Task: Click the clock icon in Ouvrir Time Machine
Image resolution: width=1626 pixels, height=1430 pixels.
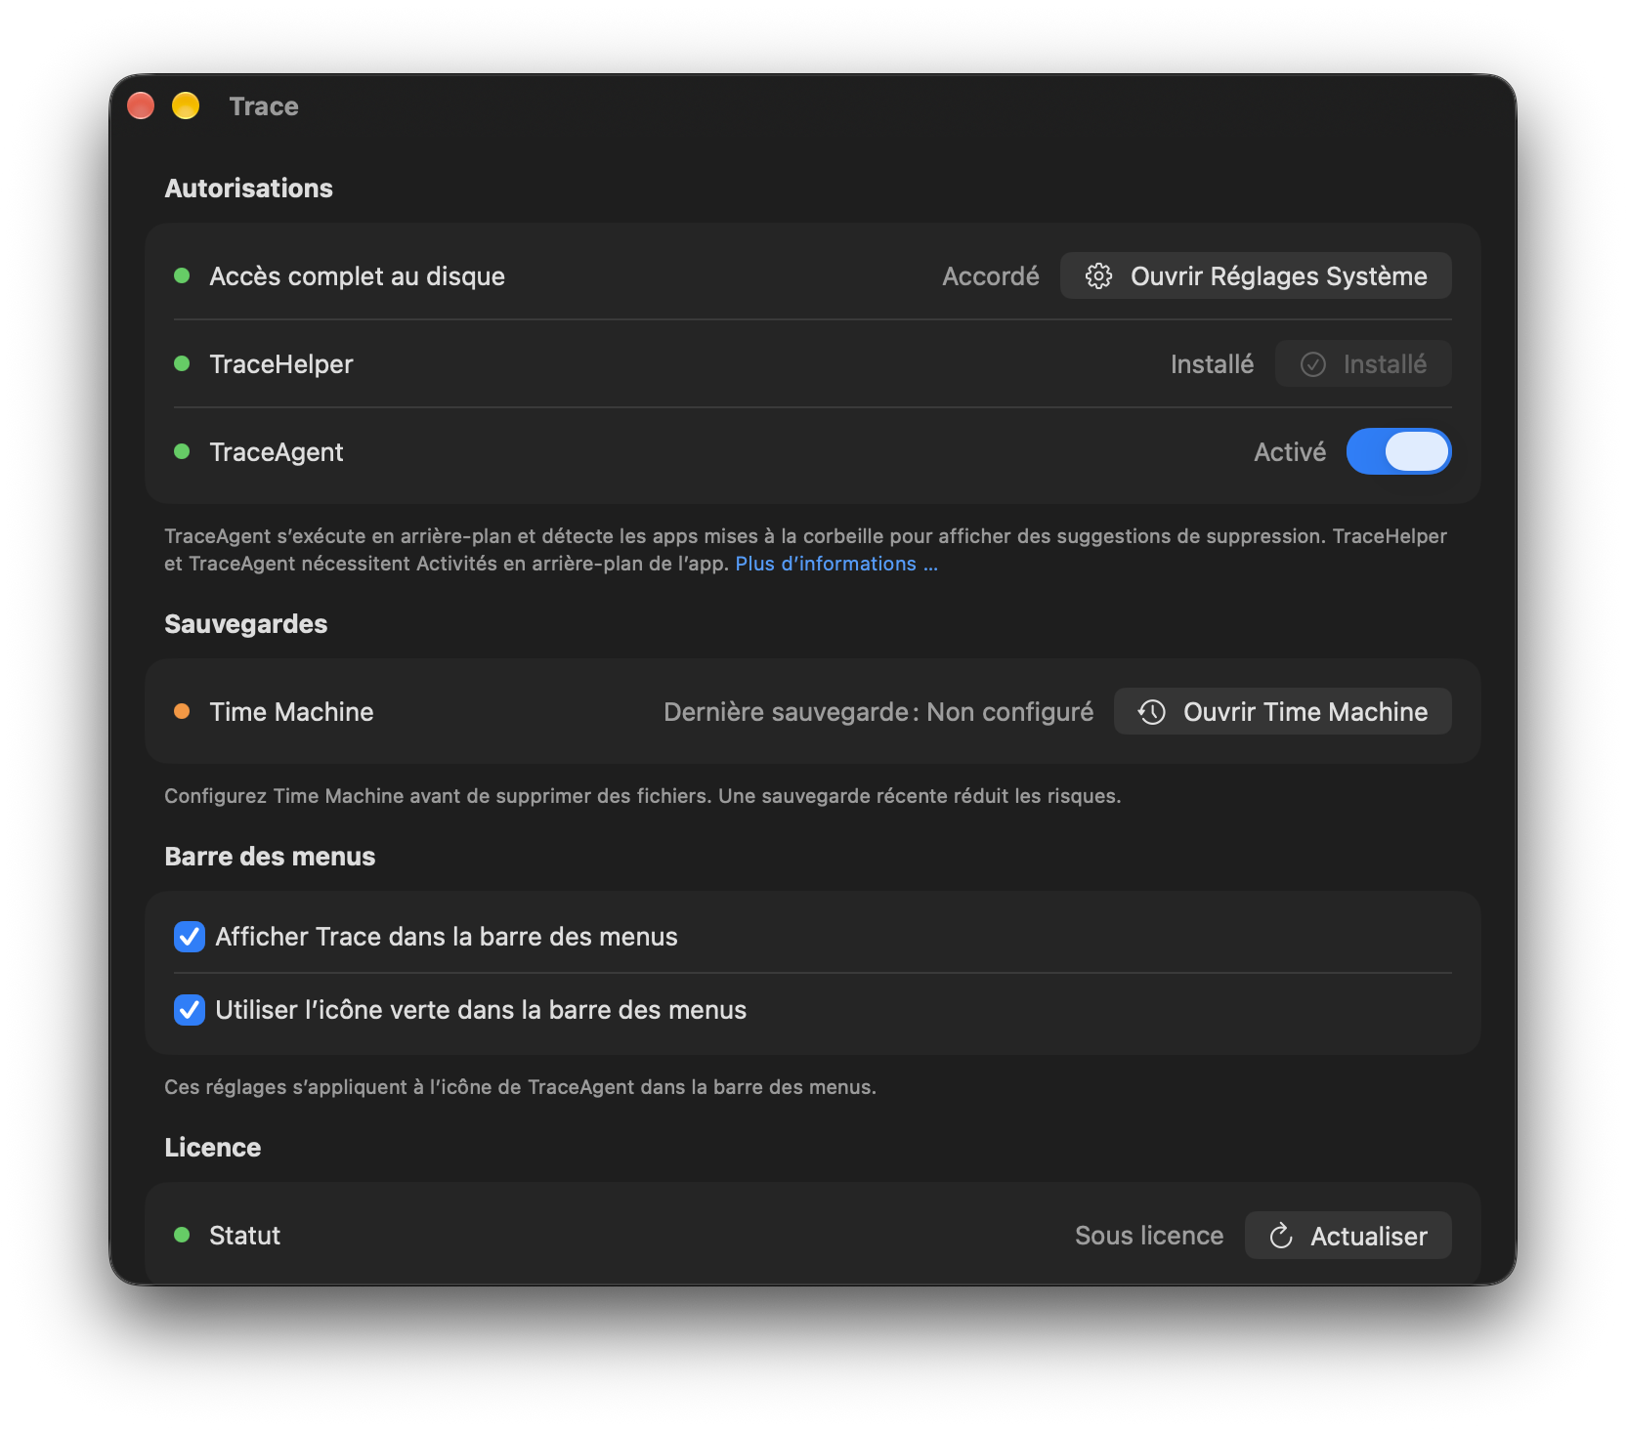Action: pyautogui.click(x=1152, y=712)
